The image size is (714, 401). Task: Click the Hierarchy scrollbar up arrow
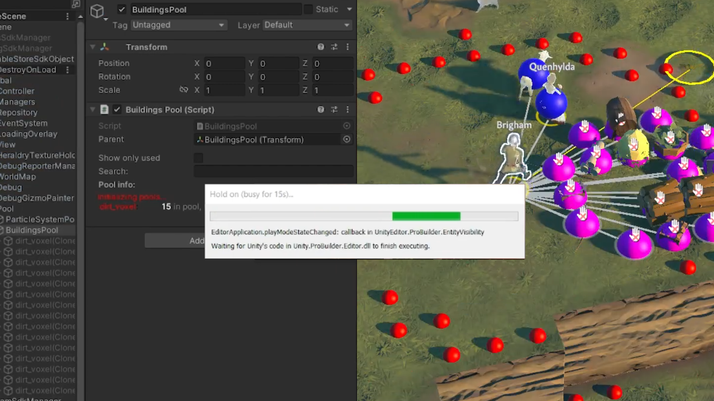click(x=80, y=17)
